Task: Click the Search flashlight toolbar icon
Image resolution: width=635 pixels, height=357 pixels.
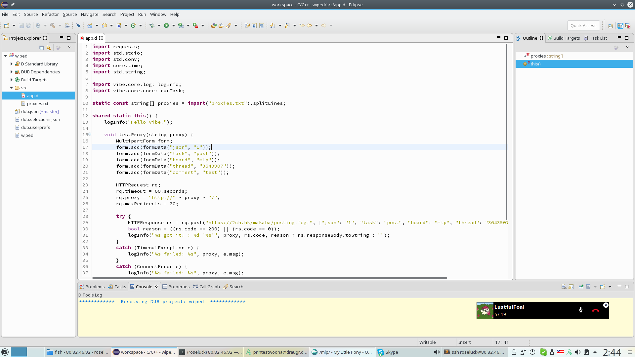Action: pos(229,25)
